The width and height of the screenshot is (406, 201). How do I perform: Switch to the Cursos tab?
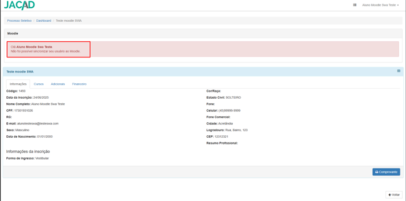pos(39,84)
